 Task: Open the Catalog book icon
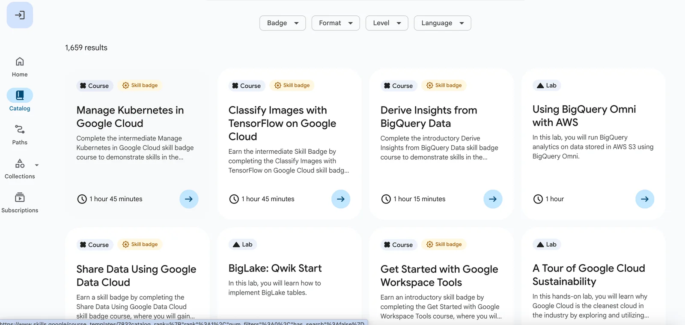20,95
